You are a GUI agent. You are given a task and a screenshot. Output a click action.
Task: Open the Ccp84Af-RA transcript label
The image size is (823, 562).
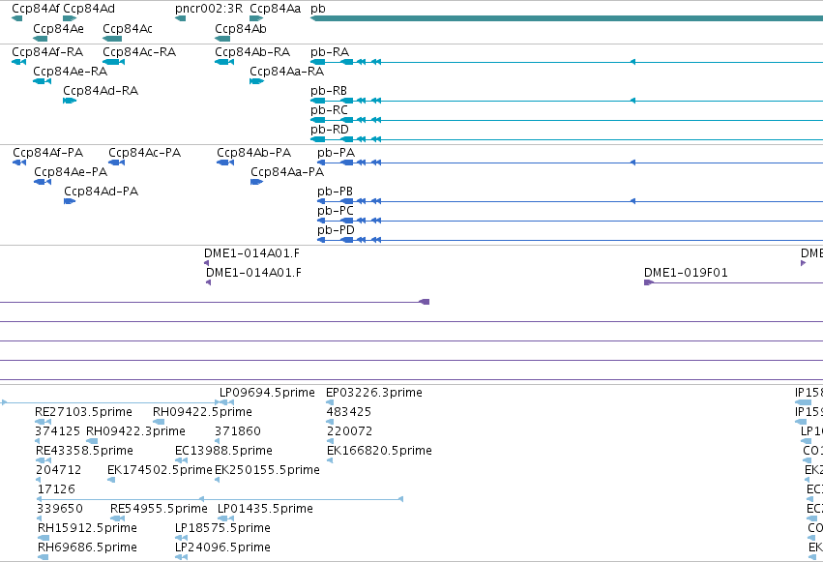point(47,52)
